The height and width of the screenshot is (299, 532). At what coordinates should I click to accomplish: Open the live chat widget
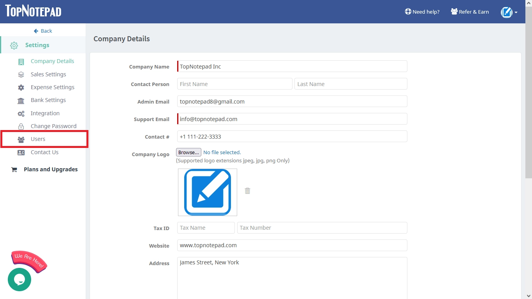[19, 280]
